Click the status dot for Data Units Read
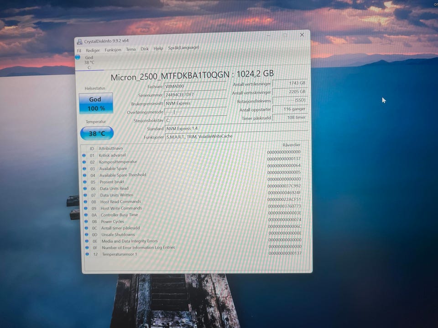438x328 pixels. [x=85, y=189]
